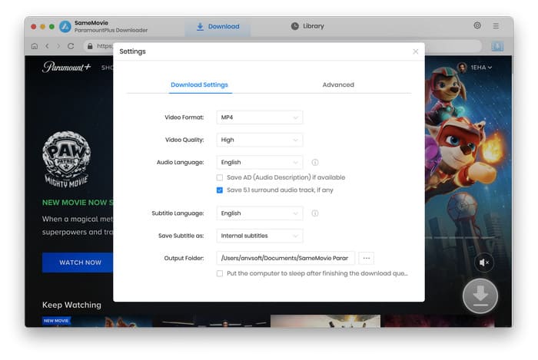Image resolution: width=538 pixels, height=360 pixels.
Task: Open Video Format dropdown showing MP4
Action: 260,117
